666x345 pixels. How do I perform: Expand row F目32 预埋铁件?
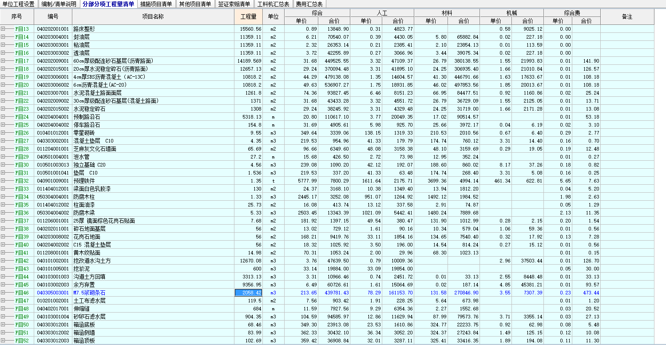point(3,181)
